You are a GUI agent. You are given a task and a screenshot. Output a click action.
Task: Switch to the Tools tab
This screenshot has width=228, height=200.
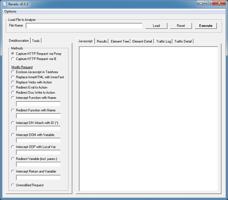pos(36,41)
